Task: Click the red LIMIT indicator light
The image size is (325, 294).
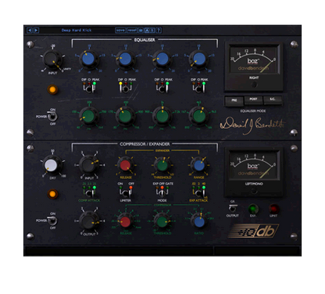Action: [x=273, y=209]
